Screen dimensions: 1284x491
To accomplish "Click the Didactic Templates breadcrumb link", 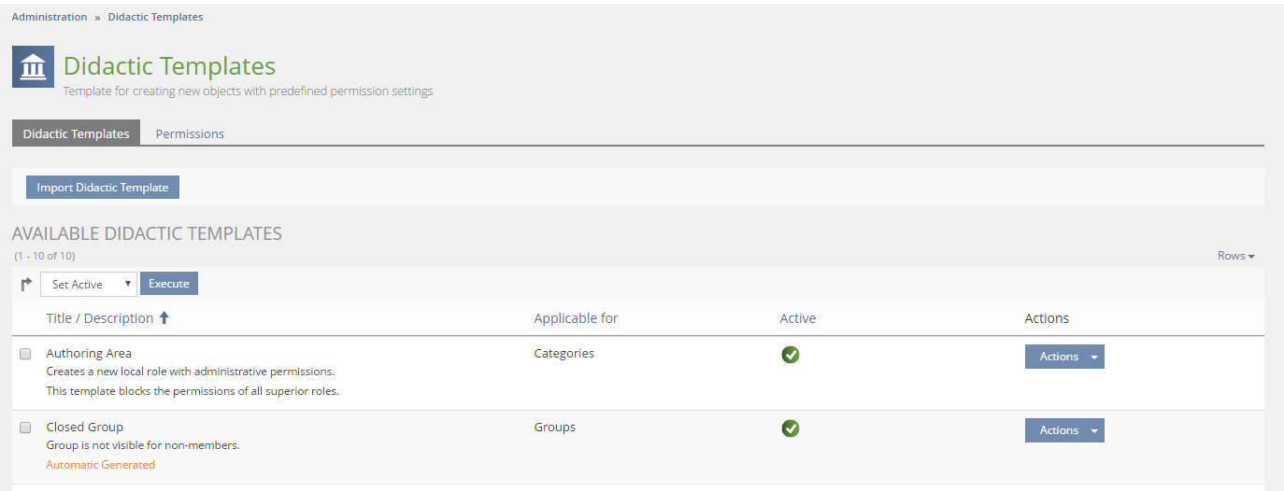I will (155, 17).
